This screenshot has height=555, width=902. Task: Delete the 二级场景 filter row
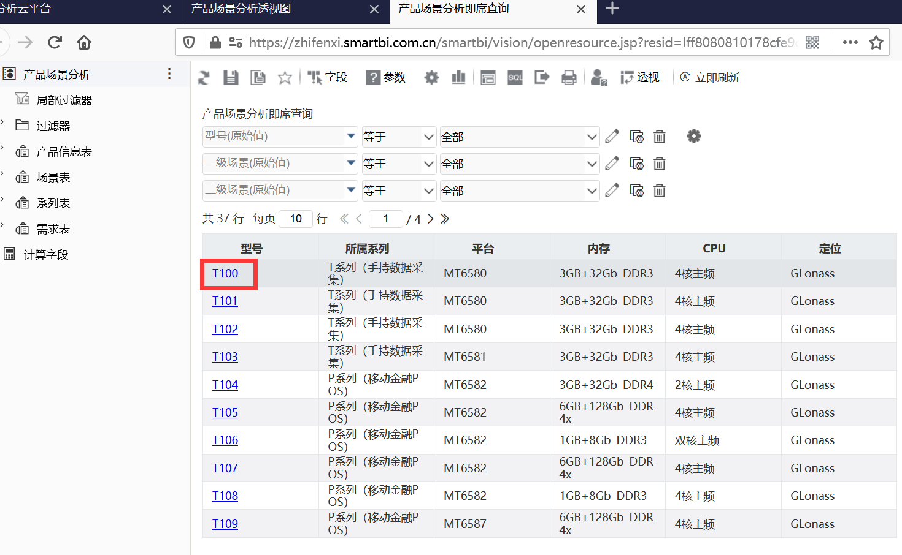(x=660, y=191)
